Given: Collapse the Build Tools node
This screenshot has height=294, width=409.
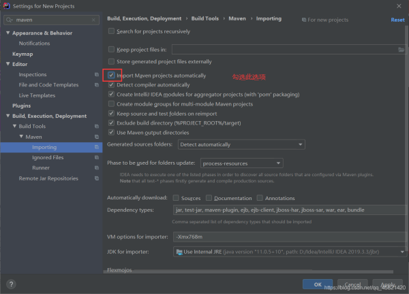Looking at the screenshot, I should [x=14, y=126].
